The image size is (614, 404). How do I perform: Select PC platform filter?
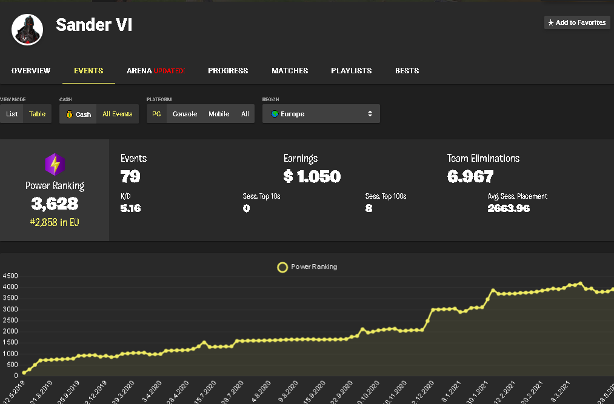click(156, 114)
